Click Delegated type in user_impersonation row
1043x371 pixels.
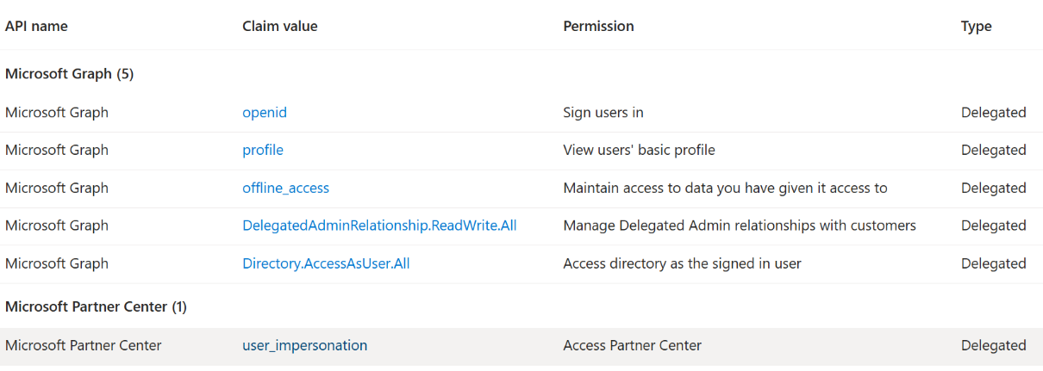pyautogui.click(x=994, y=345)
